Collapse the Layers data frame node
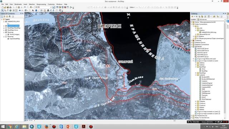The height and width of the screenshot is (129, 229). click(x=1, y=19)
